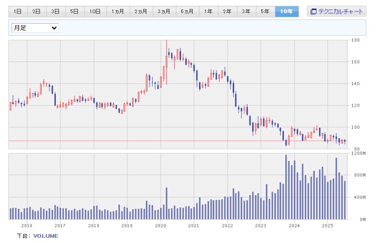Select the 5日 period tab
The width and height of the screenshot is (378, 243).
pyautogui.click(x=75, y=12)
